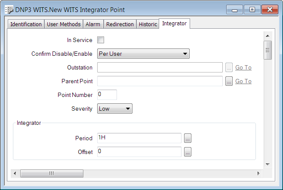Screen dimensions: 283x190
Task: Click the vertical scrollbar up arrow
Action: click(x=267, y=36)
